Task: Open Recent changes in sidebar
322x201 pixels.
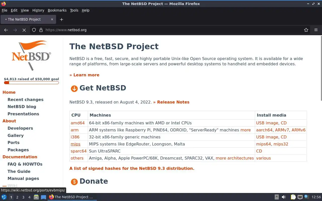Action: [25, 99]
